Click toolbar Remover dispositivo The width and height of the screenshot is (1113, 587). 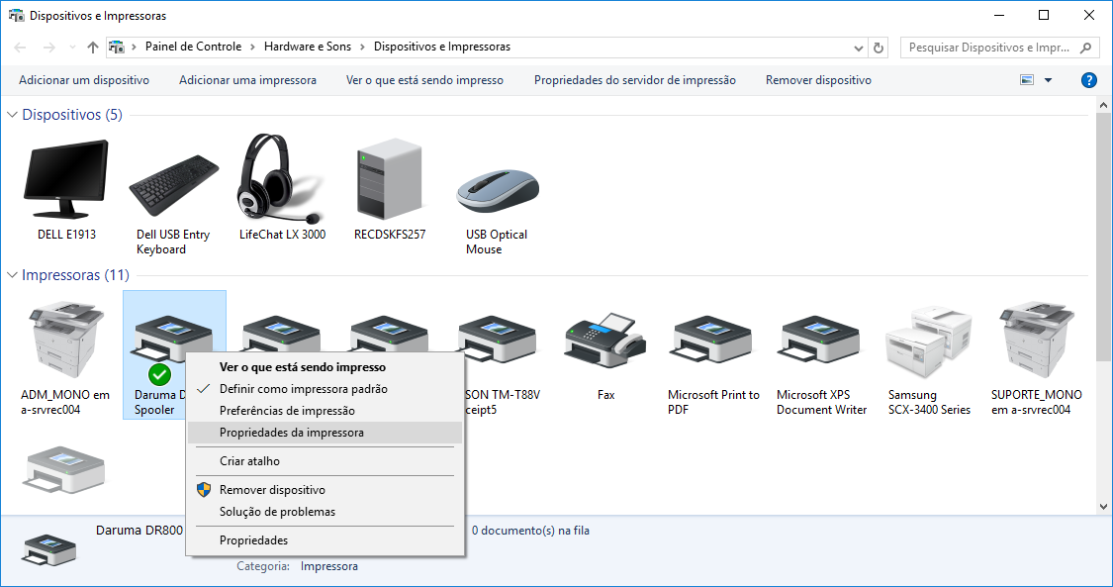click(x=818, y=80)
